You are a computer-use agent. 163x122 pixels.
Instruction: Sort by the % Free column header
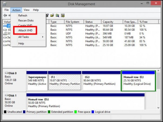[148, 22]
